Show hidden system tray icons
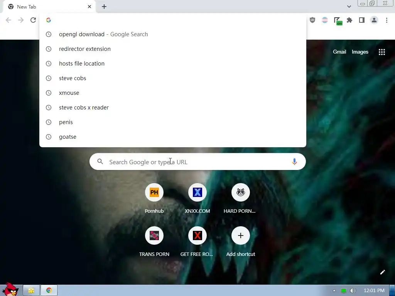 click(x=334, y=291)
